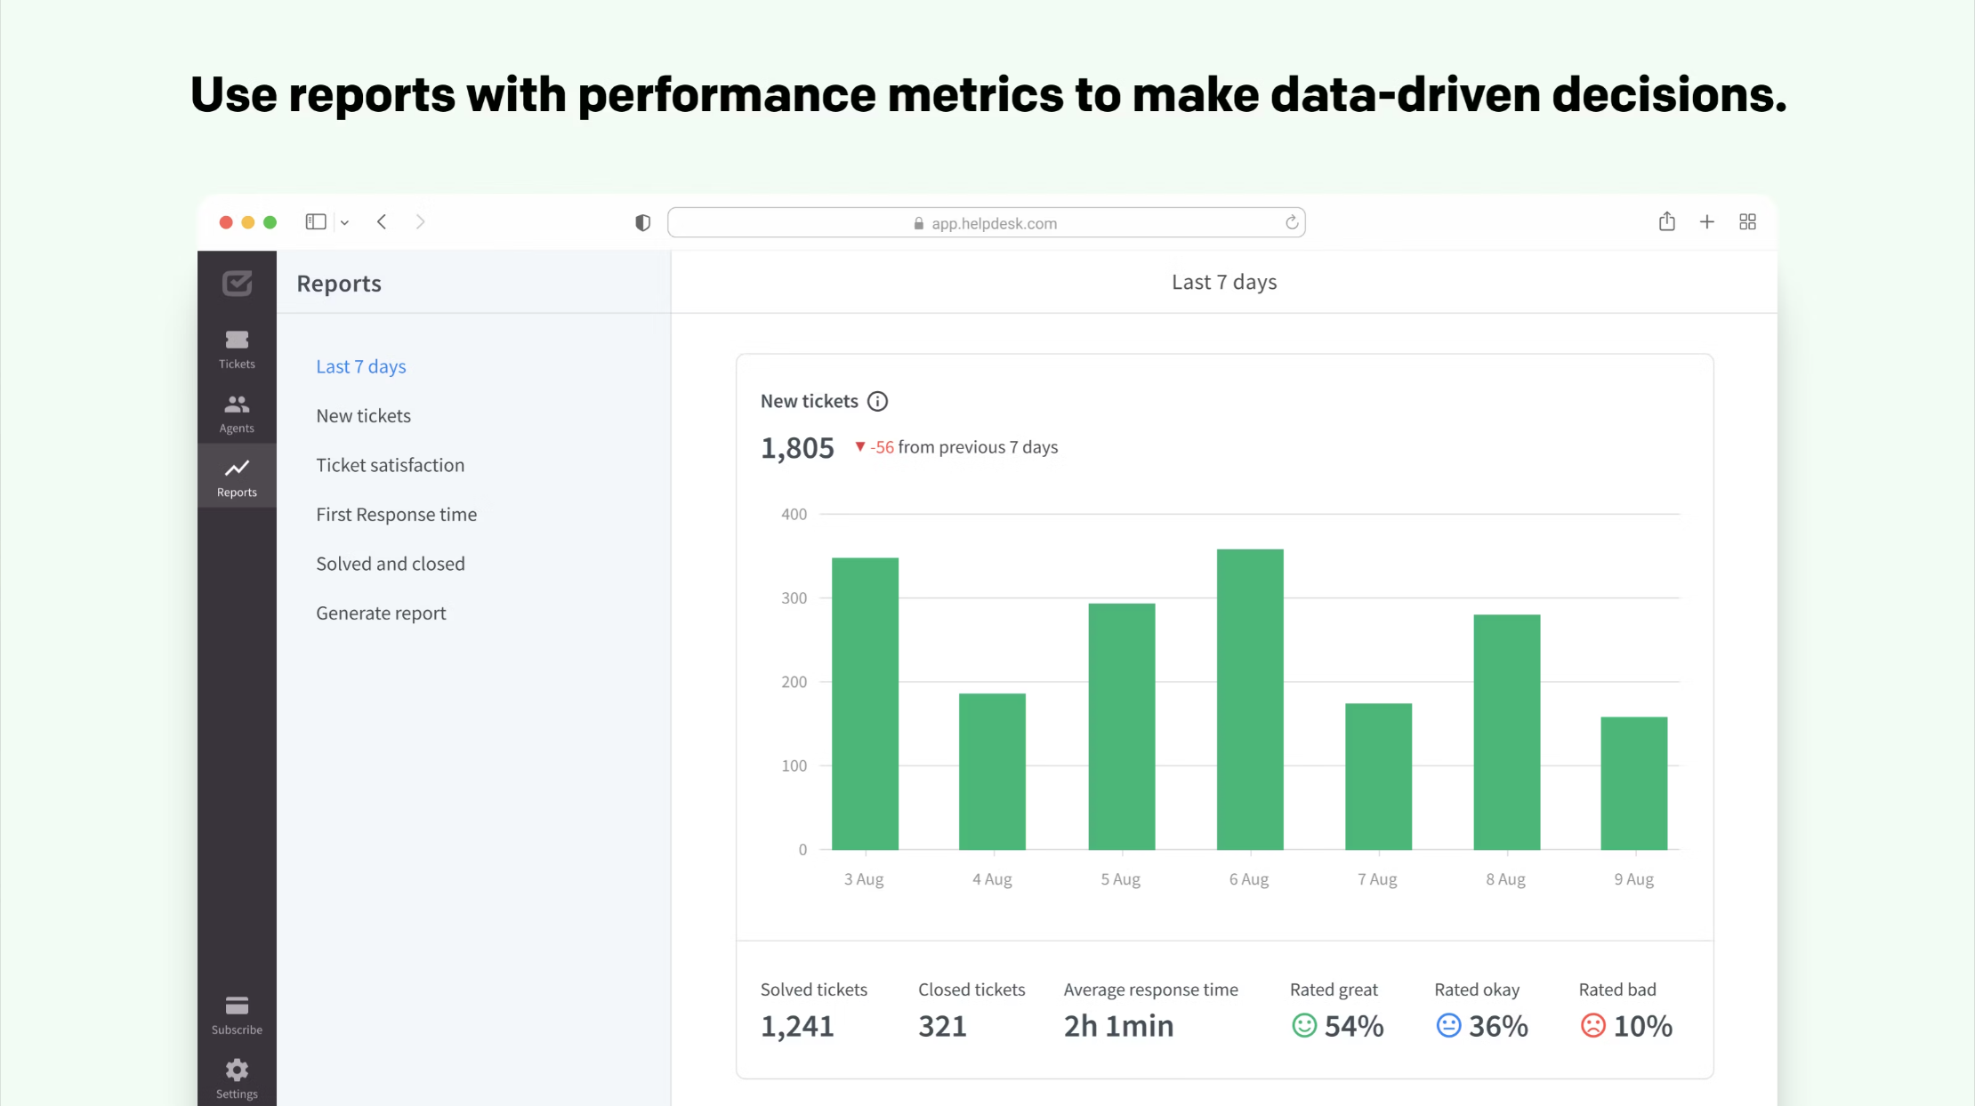Reload the page with the refresh icon
Viewport: 1975px width, 1106px height.
point(1291,222)
